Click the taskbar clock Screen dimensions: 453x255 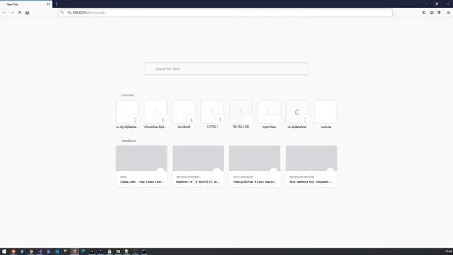[448, 251]
